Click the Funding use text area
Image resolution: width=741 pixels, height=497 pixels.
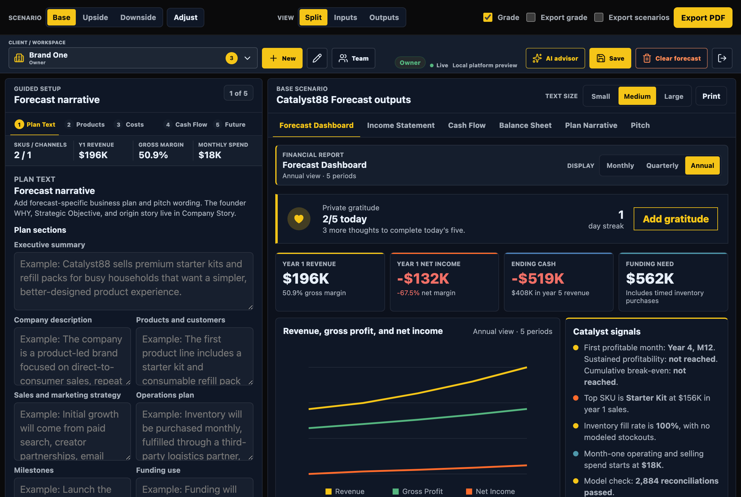(194, 488)
